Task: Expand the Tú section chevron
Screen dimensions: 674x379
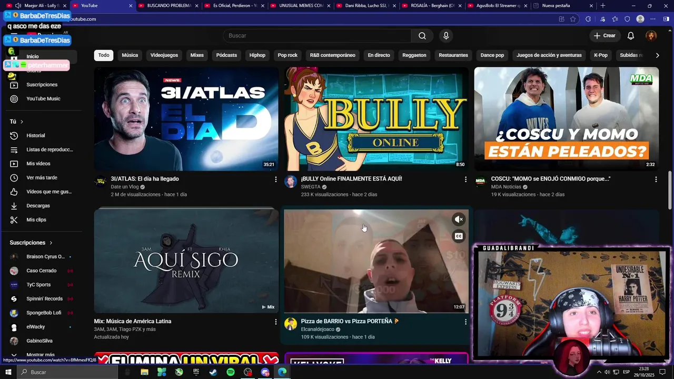Action: tap(22, 122)
